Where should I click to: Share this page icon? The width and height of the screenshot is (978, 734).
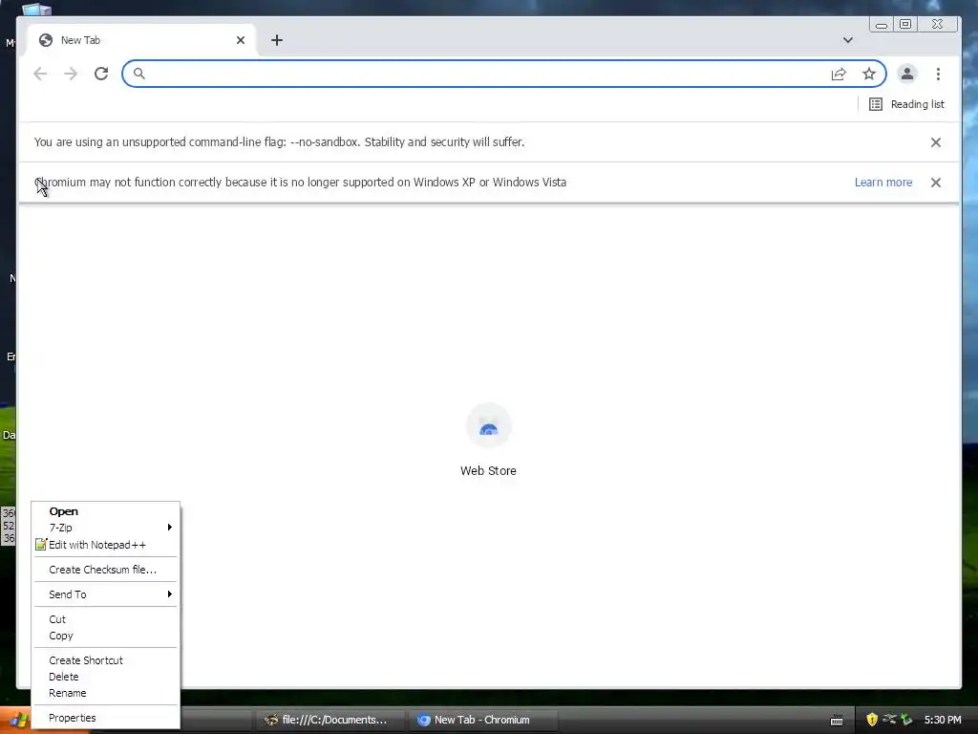[839, 75]
